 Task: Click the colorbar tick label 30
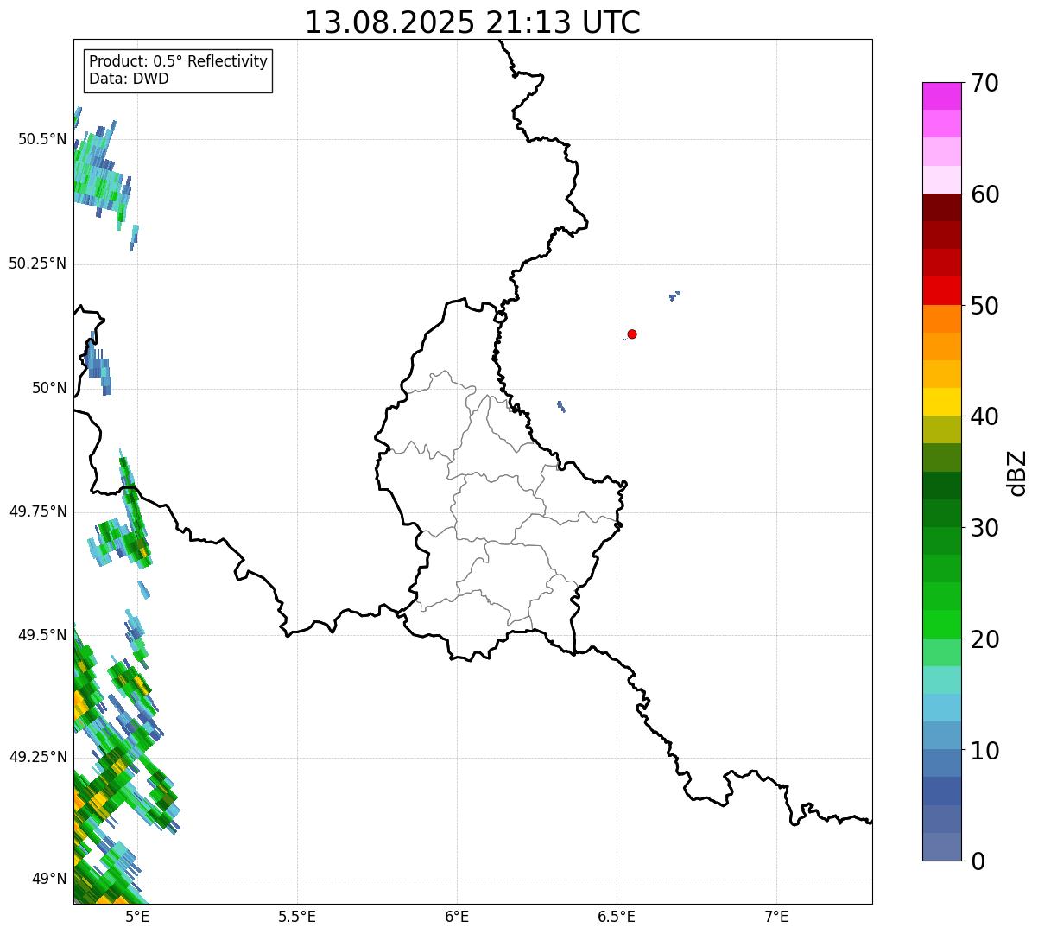(x=985, y=528)
